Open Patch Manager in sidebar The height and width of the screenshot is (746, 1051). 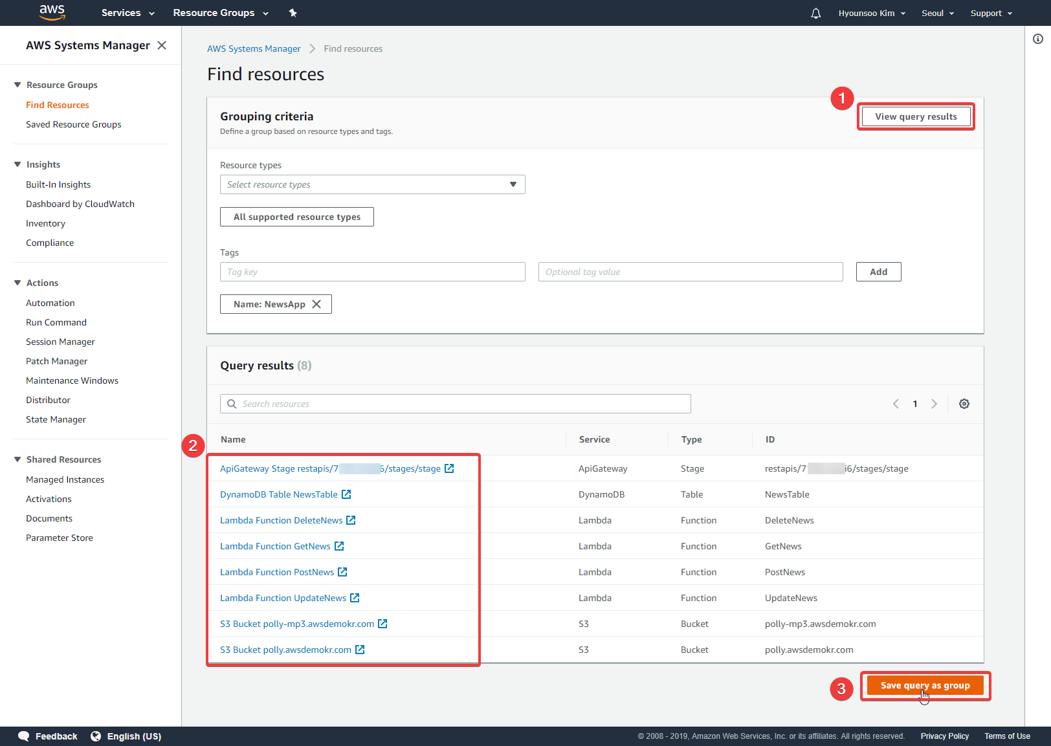click(57, 361)
